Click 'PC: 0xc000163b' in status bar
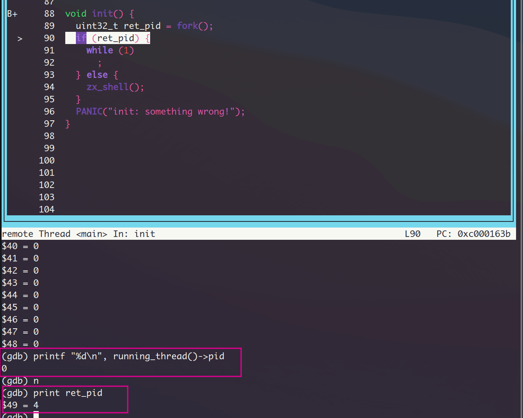Screen dimensions: 523x418 [x=474, y=234]
